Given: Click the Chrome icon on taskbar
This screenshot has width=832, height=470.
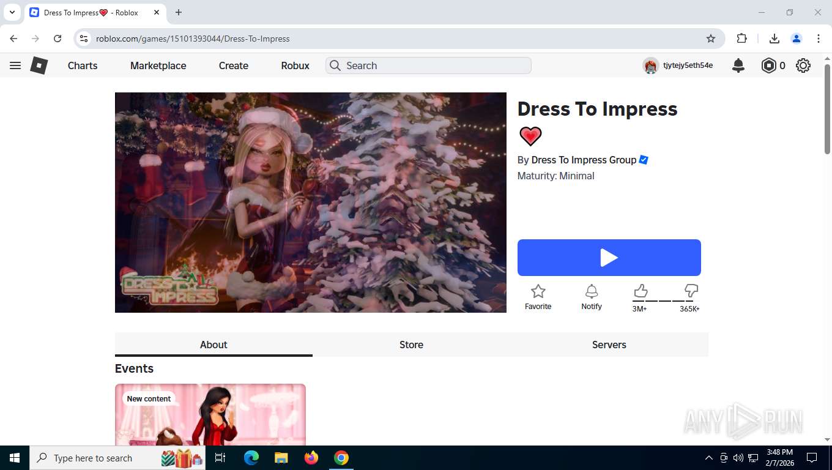Looking at the screenshot, I should pyautogui.click(x=341, y=458).
